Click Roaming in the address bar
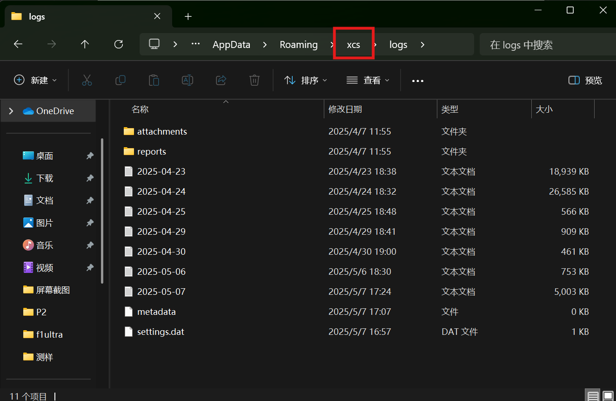 click(299, 45)
